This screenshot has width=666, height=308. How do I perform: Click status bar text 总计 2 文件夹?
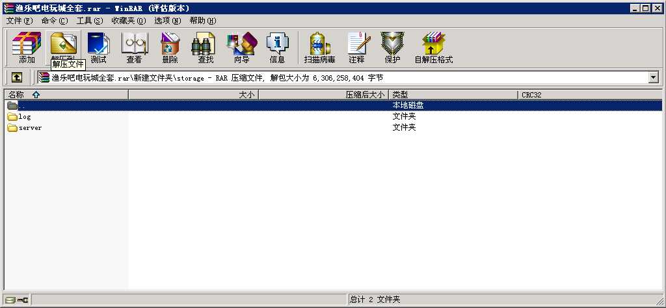[375, 300]
